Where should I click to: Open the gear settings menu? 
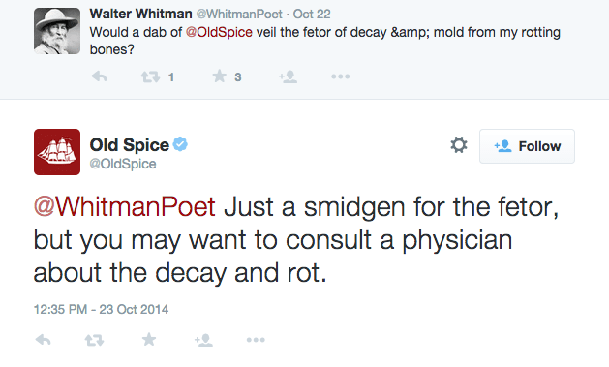[x=459, y=145]
